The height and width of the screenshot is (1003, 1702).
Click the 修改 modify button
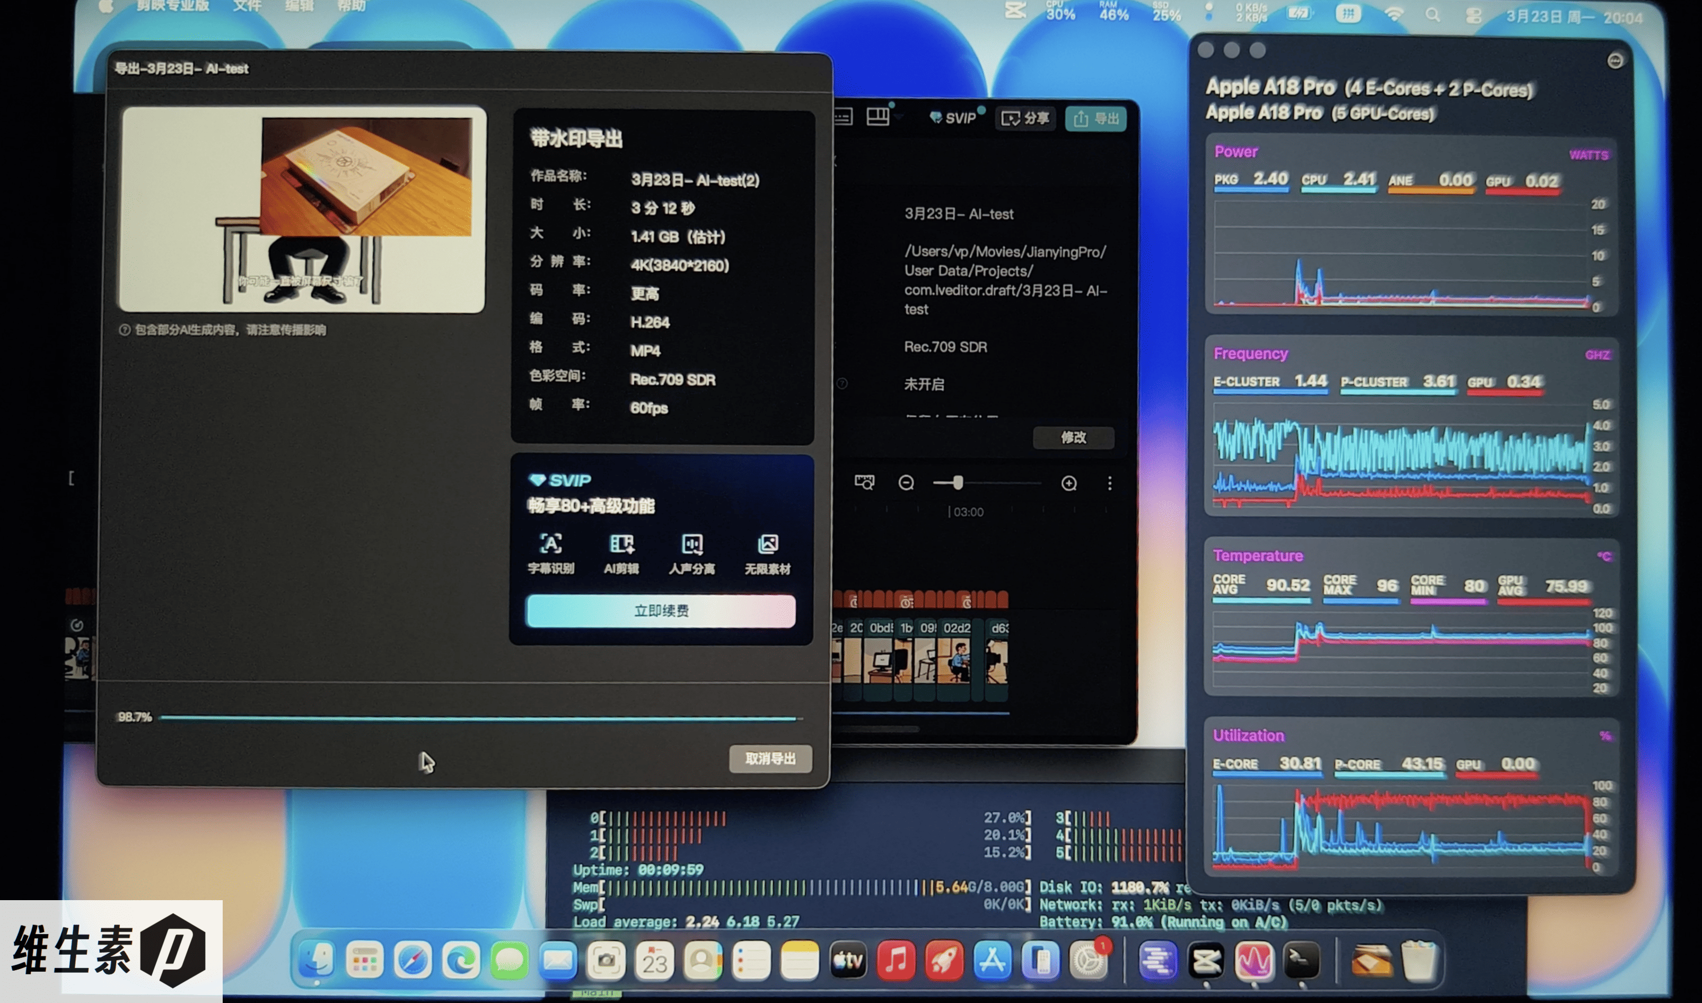pos(1073,437)
